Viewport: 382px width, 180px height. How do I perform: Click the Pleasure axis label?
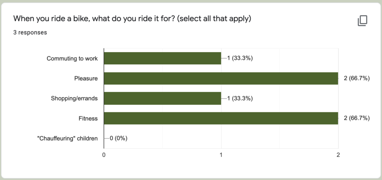click(x=86, y=78)
